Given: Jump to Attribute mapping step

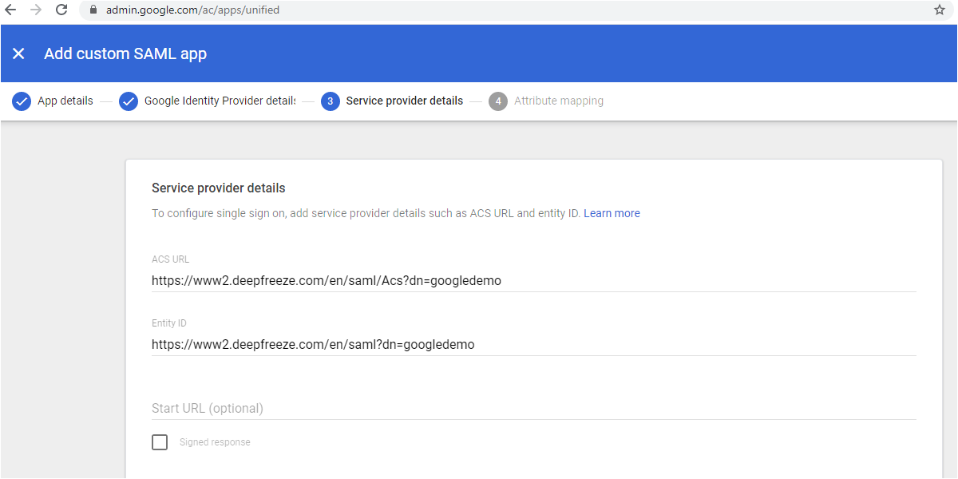Looking at the screenshot, I should click(x=559, y=101).
